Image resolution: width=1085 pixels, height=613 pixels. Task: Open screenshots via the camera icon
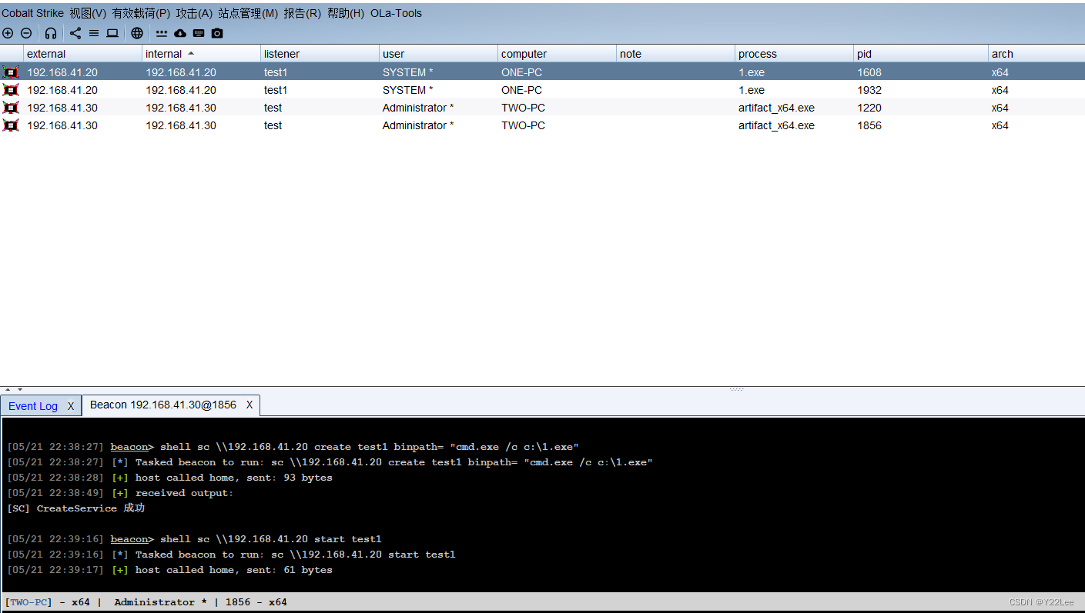217,33
